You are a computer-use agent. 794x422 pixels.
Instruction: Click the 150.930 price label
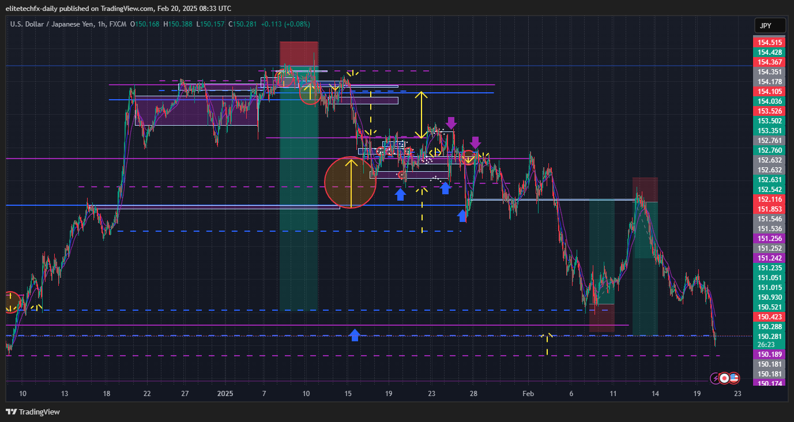point(770,297)
